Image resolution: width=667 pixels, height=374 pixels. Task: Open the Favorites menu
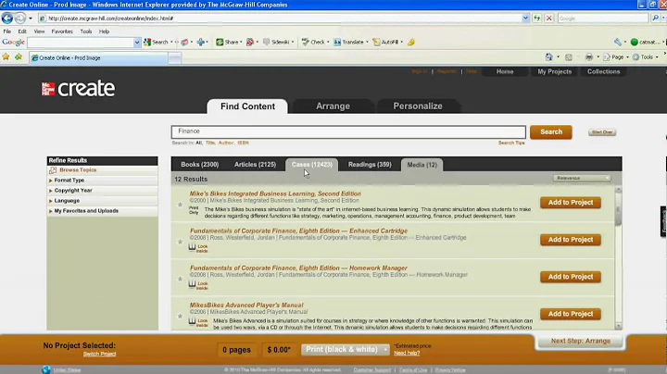point(62,31)
